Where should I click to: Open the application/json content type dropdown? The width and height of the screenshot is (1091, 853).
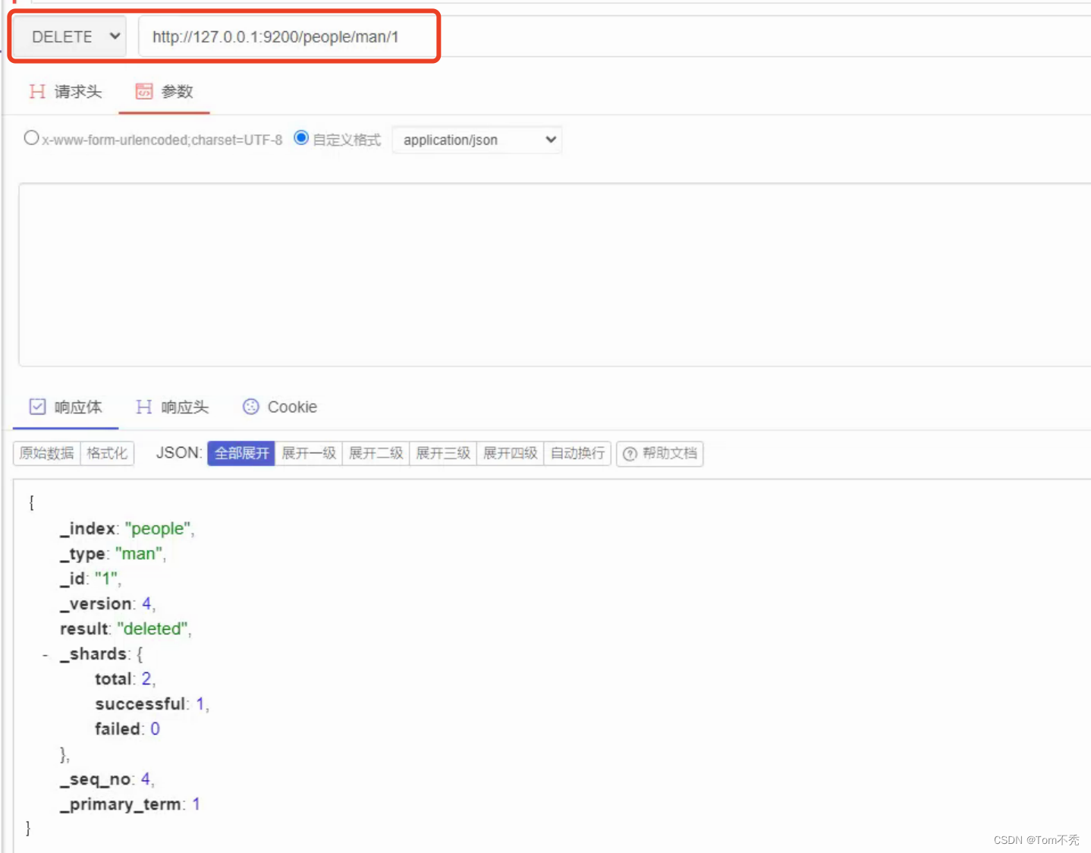point(477,140)
